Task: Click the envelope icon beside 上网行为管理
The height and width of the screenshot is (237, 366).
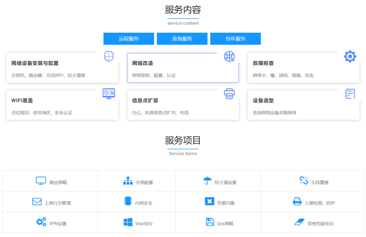Action: click(37, 202)
